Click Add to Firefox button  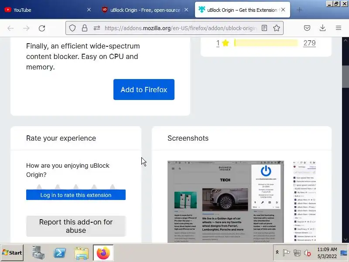[144, 90]
